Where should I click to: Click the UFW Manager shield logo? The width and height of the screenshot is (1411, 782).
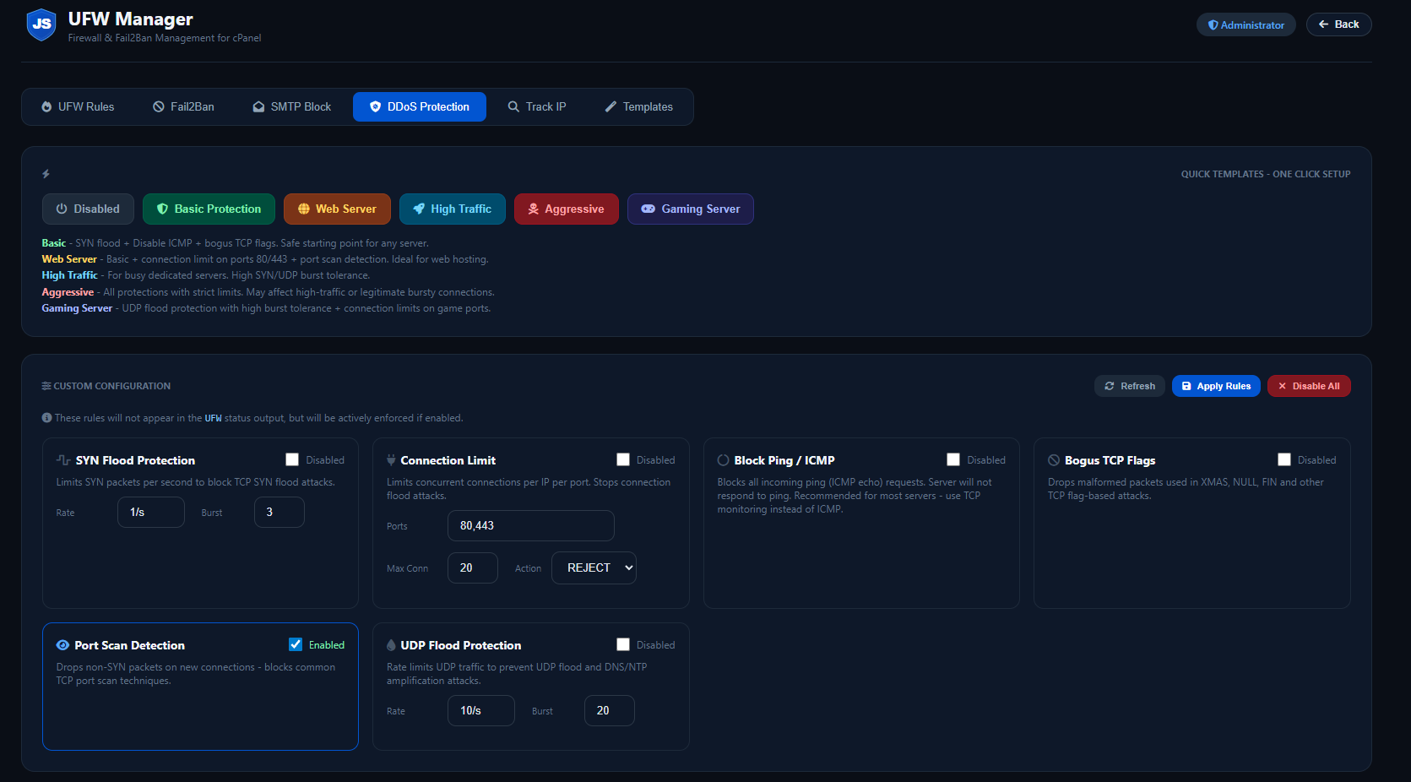tap(41, 24)
